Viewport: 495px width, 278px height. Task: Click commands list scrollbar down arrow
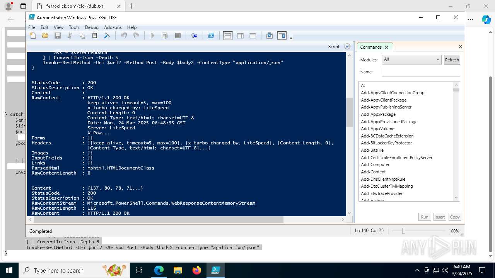456,198
